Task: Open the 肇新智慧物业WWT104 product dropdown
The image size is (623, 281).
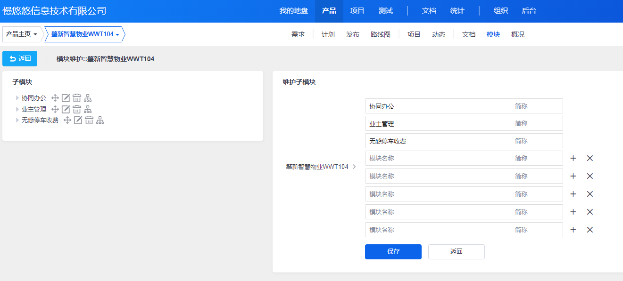Action: (x=85, y=34)
